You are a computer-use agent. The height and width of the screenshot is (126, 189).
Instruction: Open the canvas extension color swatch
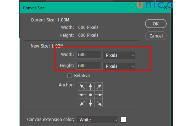click(124, 120)
